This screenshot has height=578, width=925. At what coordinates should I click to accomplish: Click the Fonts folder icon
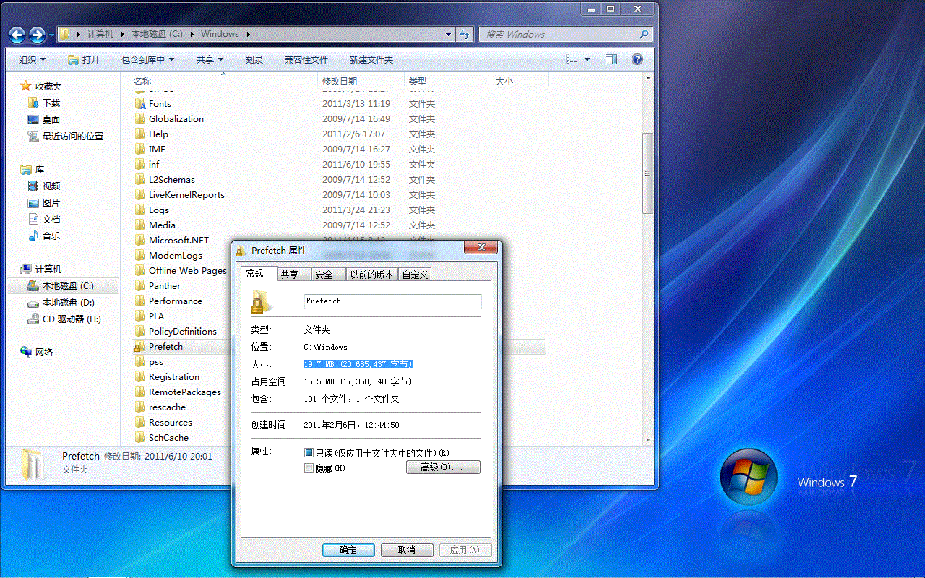tap(139, 103)
